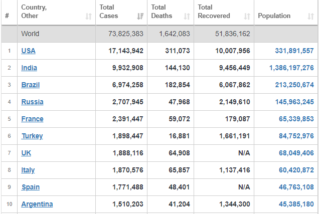Sort by Country, Other column arrows
The height and width of the screenshot is (214, 319).
coord(88,16)
